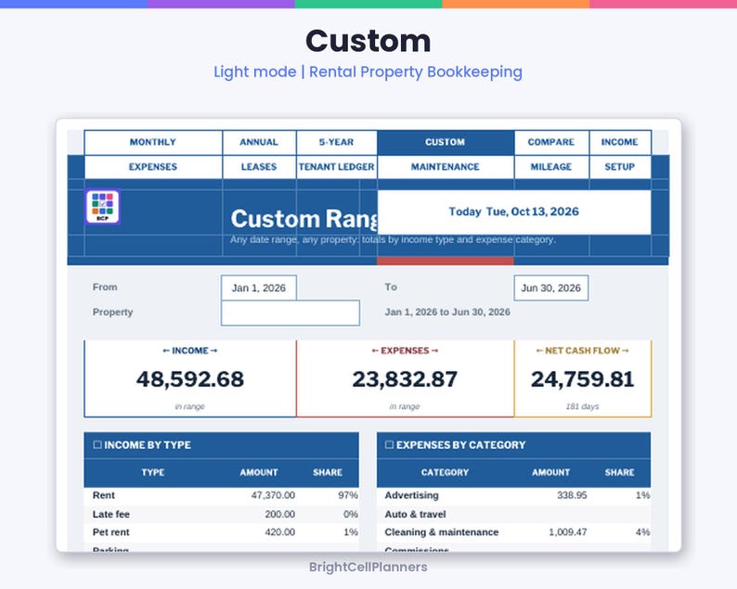This screenshot has height=589, width=737.
Task: Click the Custom Range title
Action: (304, 219)
